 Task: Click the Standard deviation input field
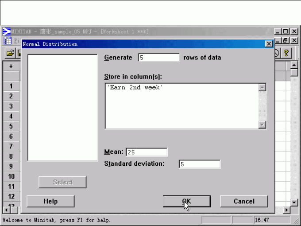pos(199,164)
